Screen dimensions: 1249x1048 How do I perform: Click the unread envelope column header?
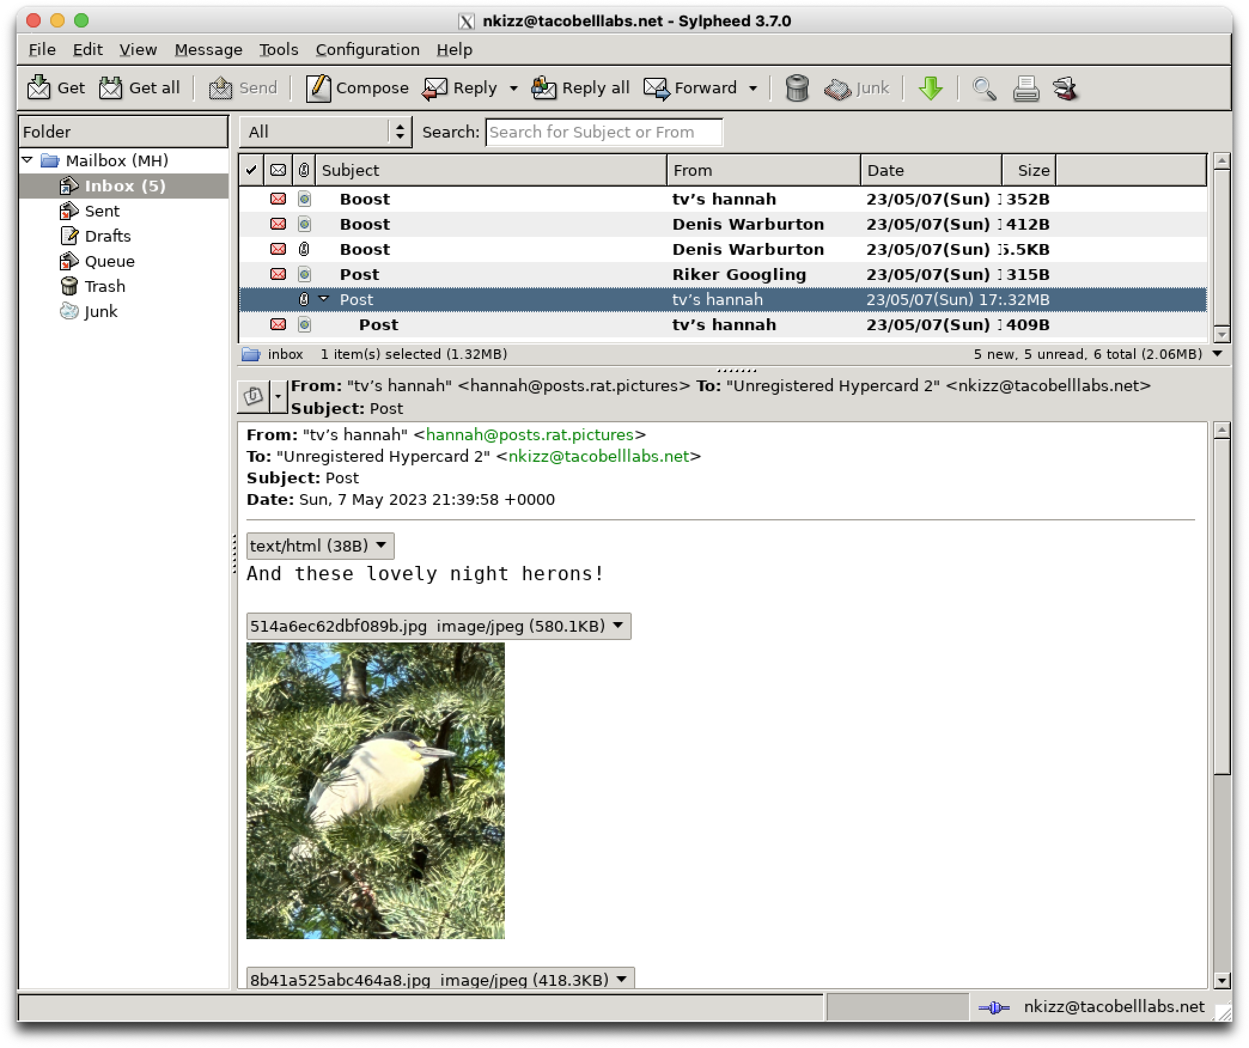pyautogui.click(x=278, y=170)
